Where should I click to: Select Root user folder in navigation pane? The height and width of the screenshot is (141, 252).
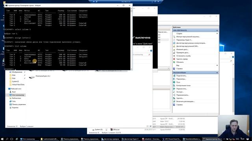coord(14,92)
